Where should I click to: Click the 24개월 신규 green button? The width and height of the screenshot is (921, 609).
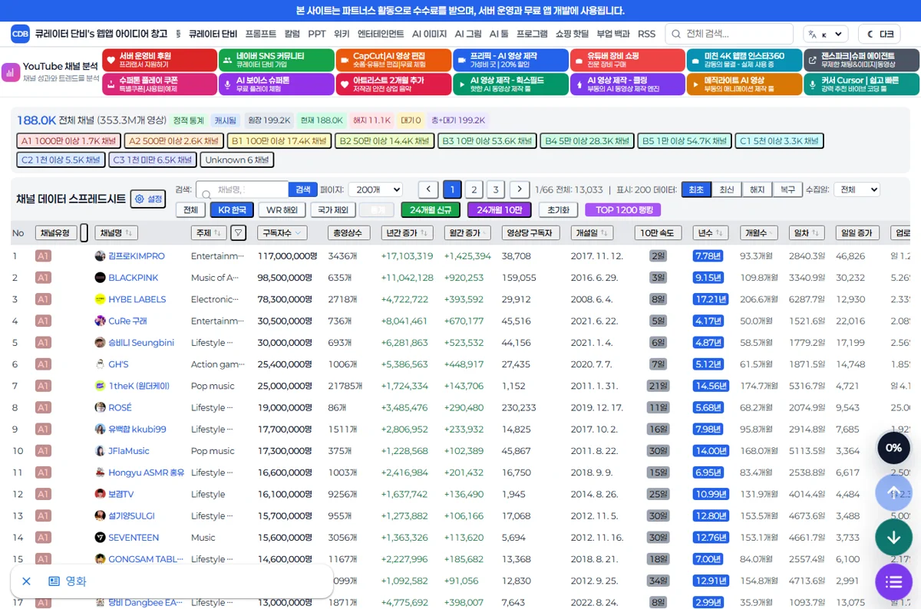click(x=431, y=209)
